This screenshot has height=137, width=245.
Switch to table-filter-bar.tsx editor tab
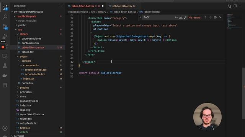(86, 6)
